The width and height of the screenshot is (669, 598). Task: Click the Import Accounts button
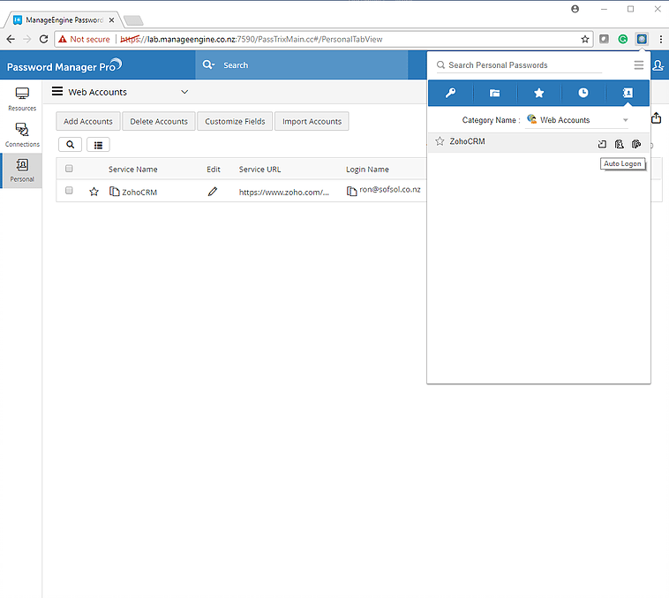[312, 121]
